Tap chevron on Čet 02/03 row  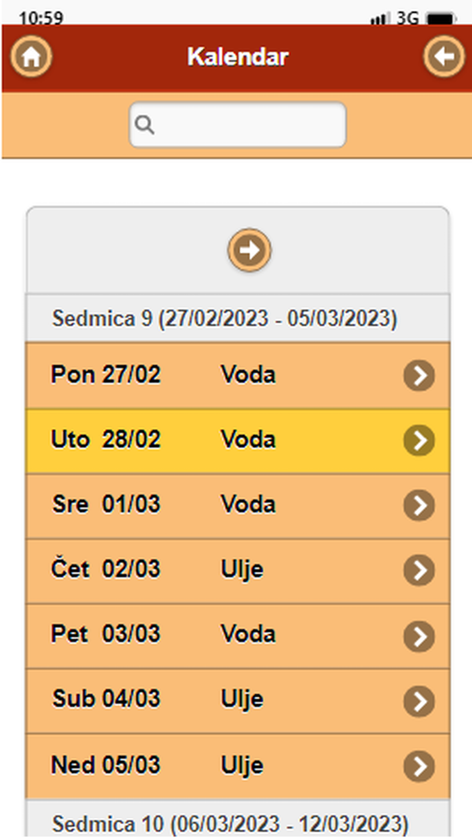pos(419,571)
